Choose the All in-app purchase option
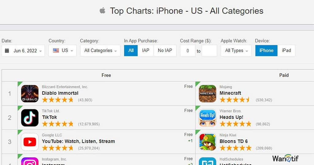 (131, 51)
